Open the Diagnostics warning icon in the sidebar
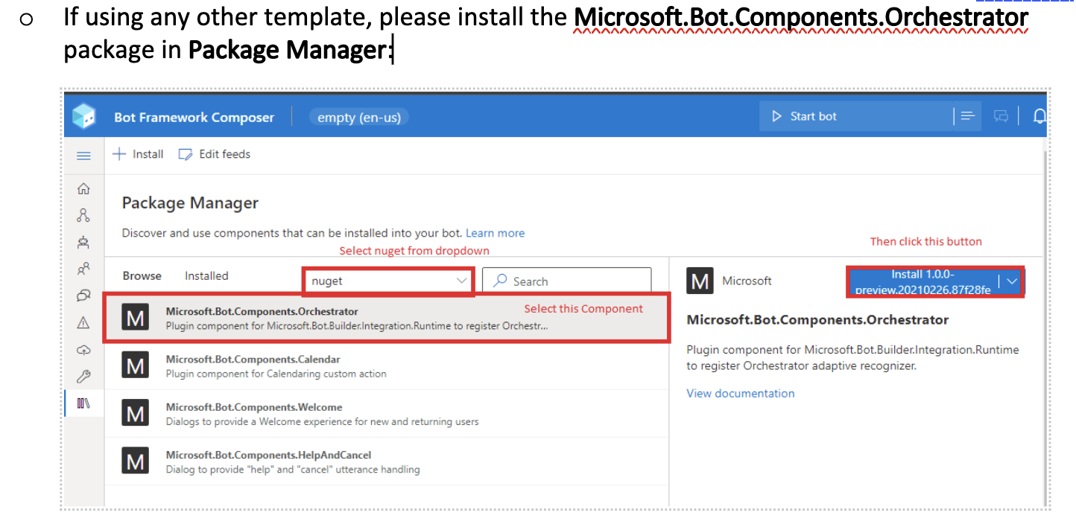 click(x=83, y=322)
